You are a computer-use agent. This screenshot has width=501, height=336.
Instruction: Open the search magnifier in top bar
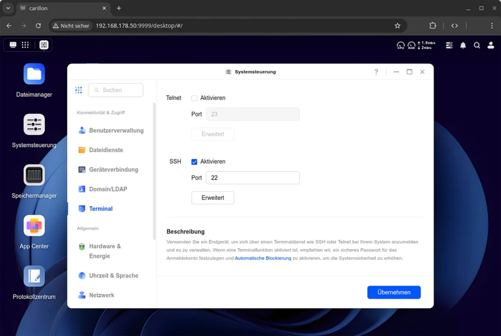[477, 45]
